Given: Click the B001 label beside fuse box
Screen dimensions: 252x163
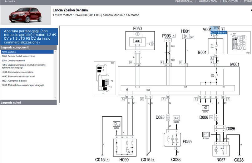Looking at the screenshot, I should pyautogui.click(x=202, y=52).
